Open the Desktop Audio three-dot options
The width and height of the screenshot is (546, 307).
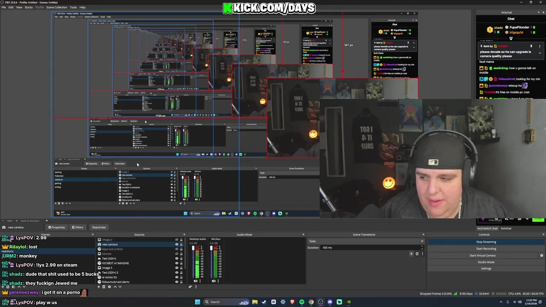(x=200, y=281)
